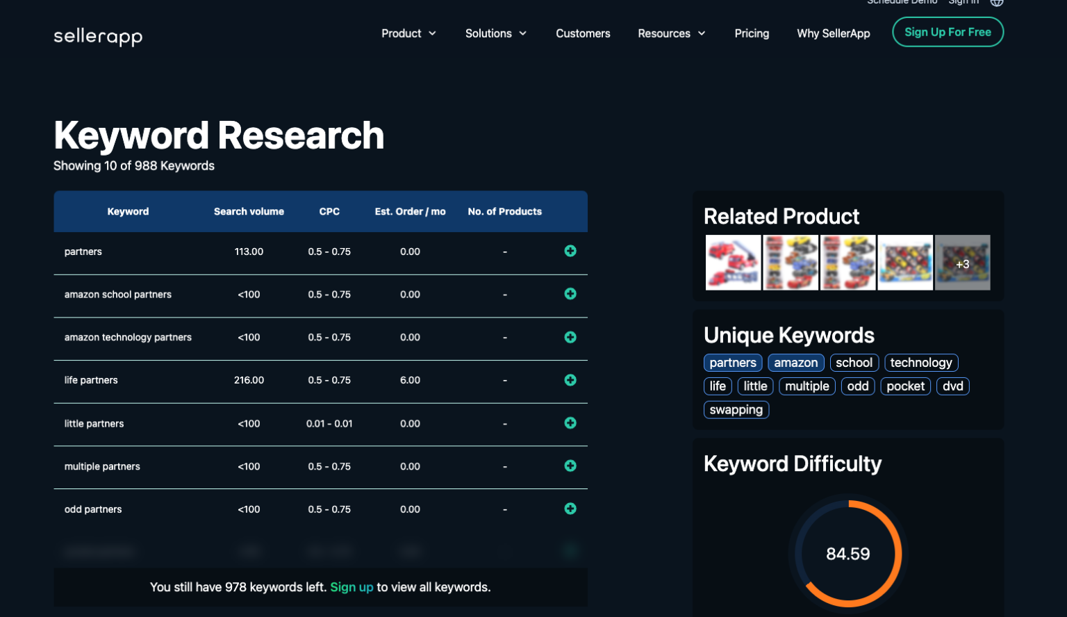Toggle the "amazon" unique keyword filter
Viewport: 1067px width, 617px height.
[x=795, y=363]
